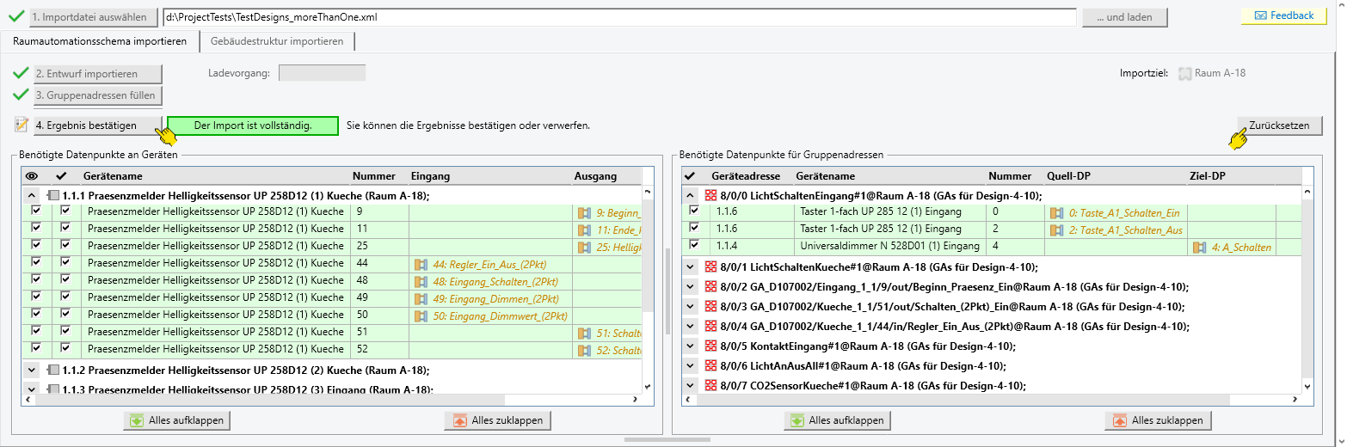Uncheck the Universaldimmer N 528D01 row checkbox
The width and height of the screenshot is (1347, 447).
tap(694, 245)
